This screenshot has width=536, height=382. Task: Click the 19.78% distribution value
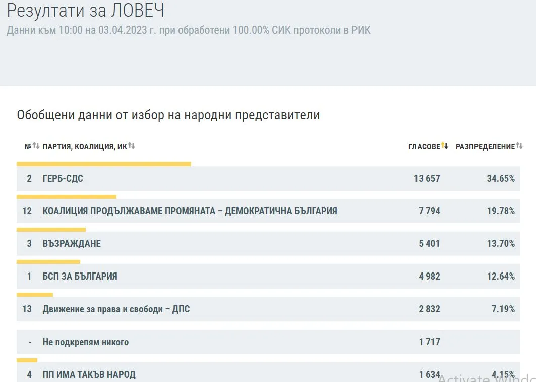click(501, 211)
